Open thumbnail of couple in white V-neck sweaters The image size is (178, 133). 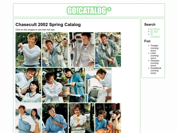pos(28,85)
